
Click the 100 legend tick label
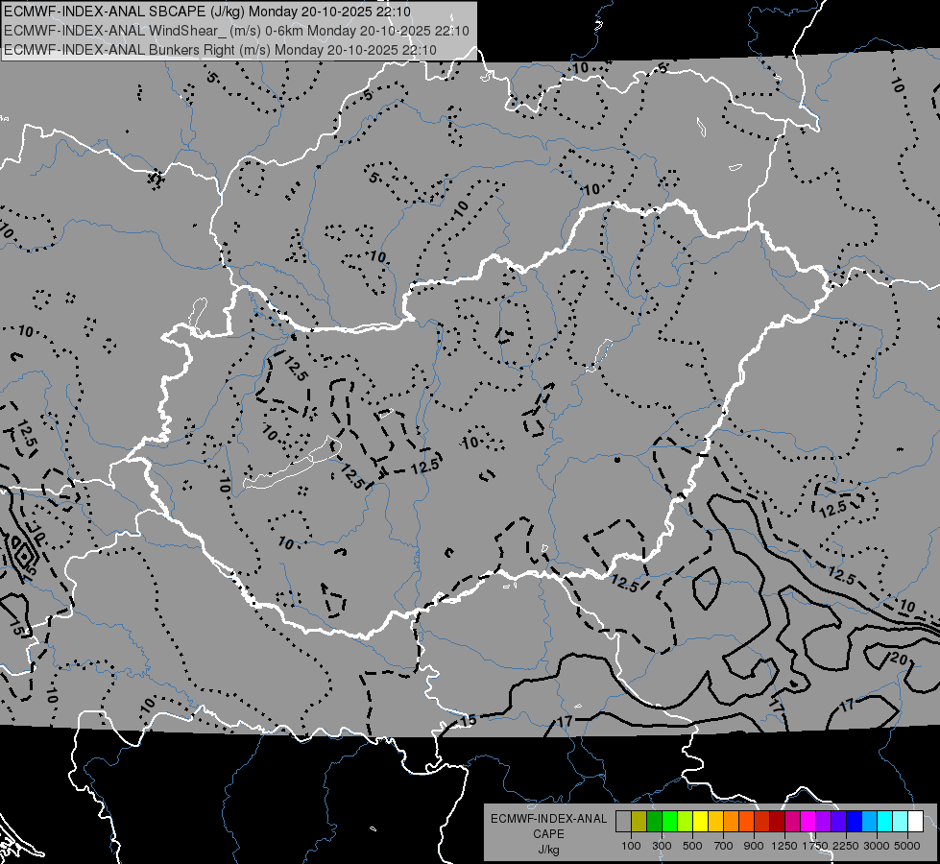[x=631, y=846]
